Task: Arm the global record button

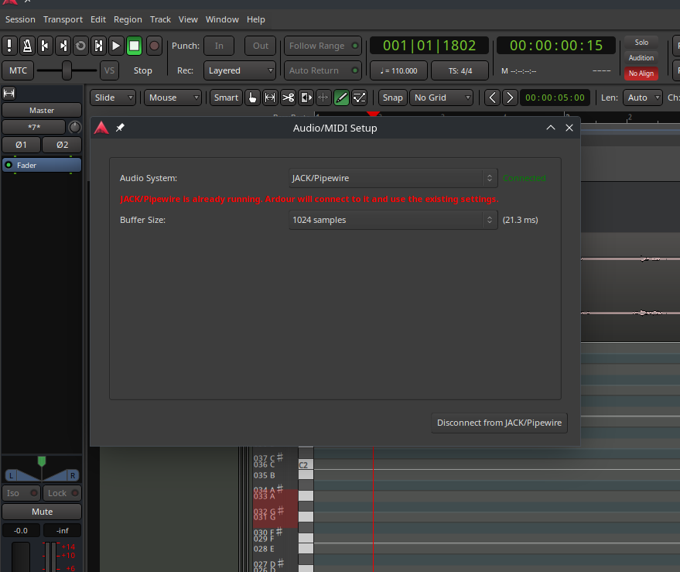Action: click(x=154, y=46)
